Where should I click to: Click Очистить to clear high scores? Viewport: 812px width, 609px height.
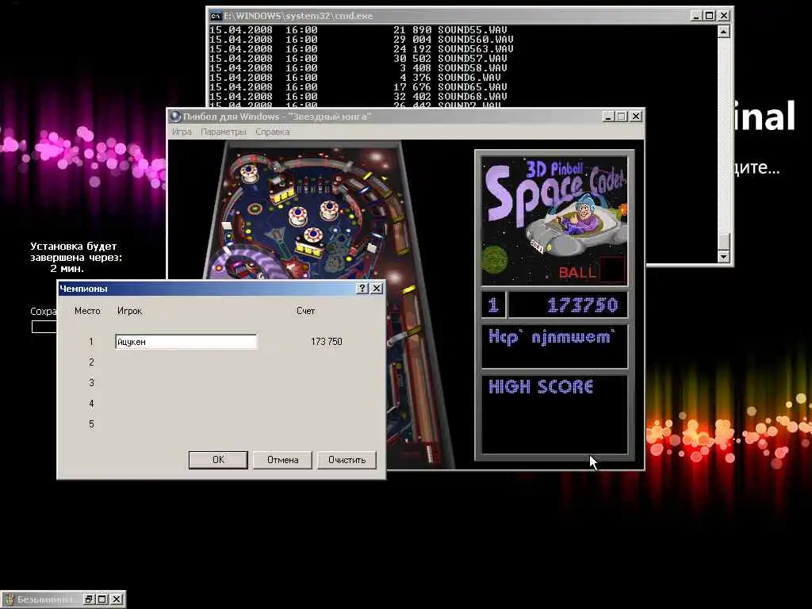coord(347,460)
